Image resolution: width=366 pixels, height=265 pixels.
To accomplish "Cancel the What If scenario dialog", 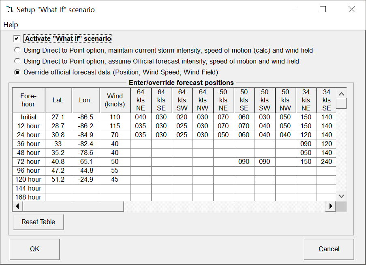I will (x=328, y=249).
